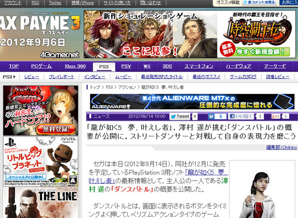Click the 龍が如く5 夢、叶えし者 article text link
298x218 pixels.
(x=207, y=173)
